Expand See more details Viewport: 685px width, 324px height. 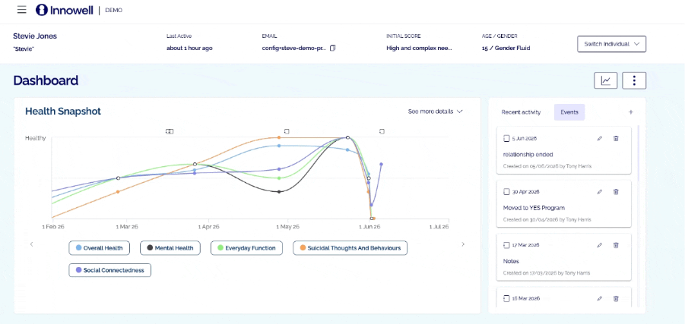pyautogui.click(x=435, y=112)
